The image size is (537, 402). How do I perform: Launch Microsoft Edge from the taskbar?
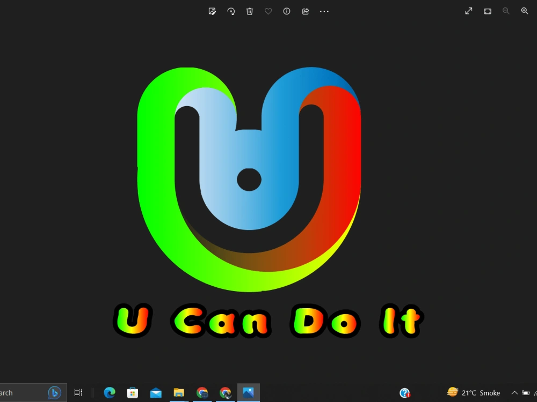coord(109,392)
